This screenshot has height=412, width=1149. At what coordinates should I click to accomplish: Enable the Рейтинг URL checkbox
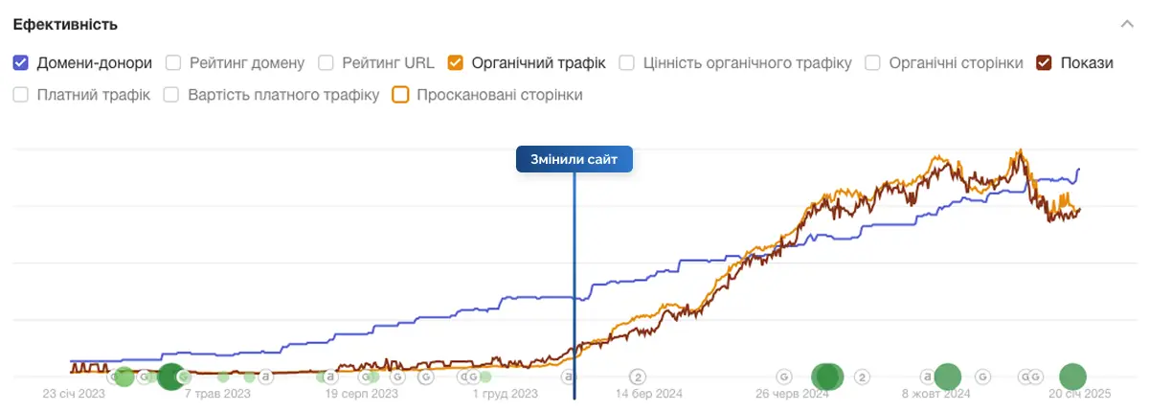tap(326, 63)
